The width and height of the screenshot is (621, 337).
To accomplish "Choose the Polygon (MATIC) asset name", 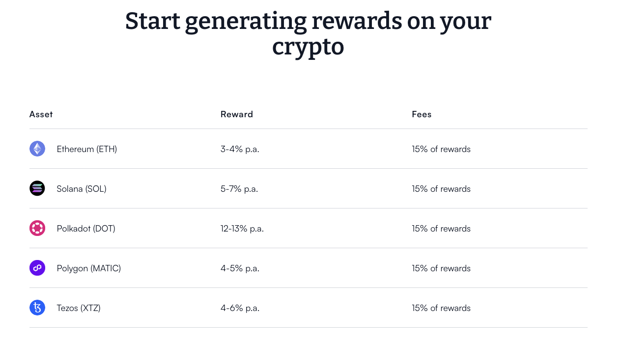I will pos(89,268).
